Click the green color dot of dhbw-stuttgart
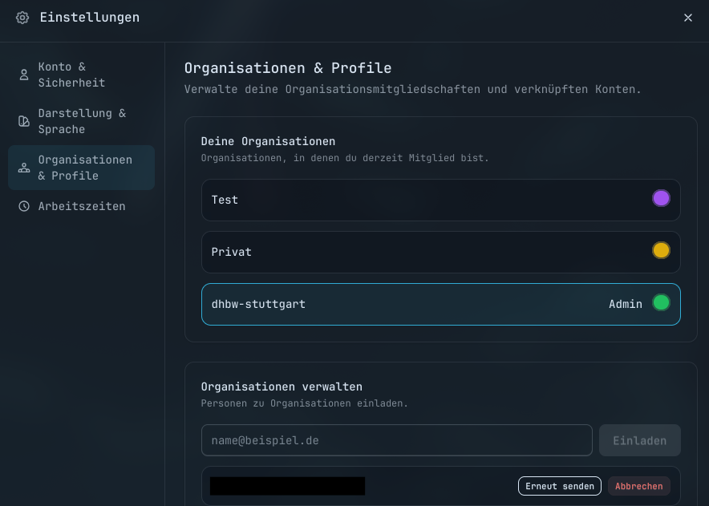This screenshot has width=709, height=506. point(661,302)
